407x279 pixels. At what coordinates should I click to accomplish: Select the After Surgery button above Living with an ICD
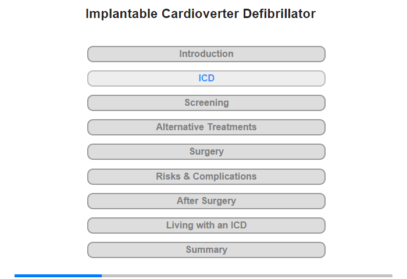tap(206, 201)
